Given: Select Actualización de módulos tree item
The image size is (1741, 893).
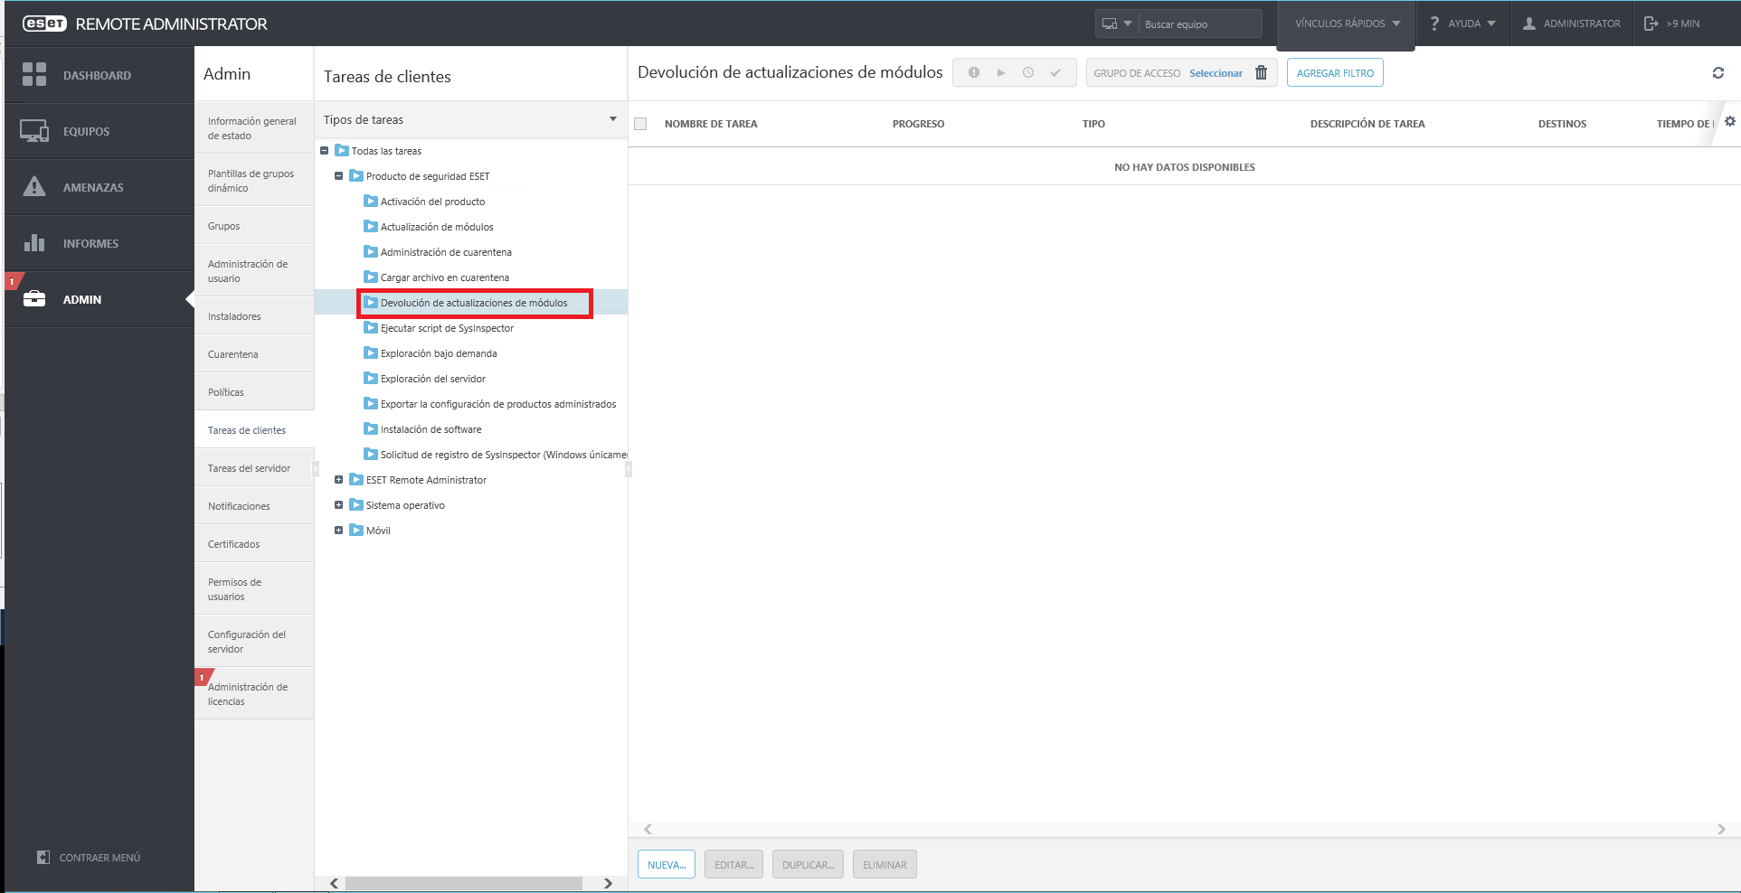Looking at the screenshot, I should (x=437, y=227).
